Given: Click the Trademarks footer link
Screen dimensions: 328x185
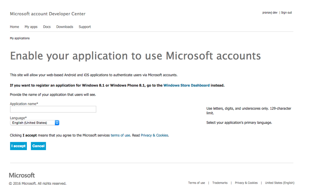Looking at the screenshot, I should (x=220, y=183).
